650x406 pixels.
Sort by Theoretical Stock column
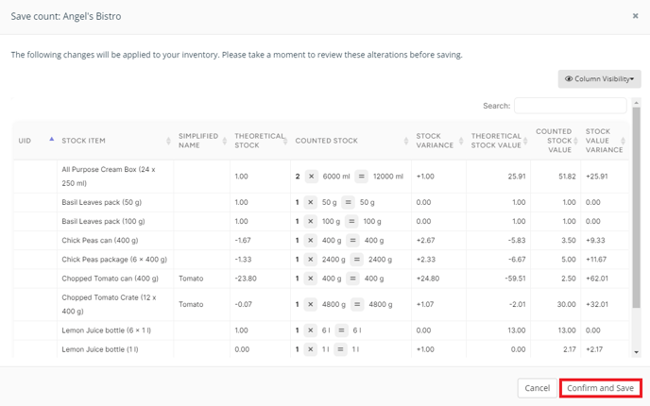261,141
